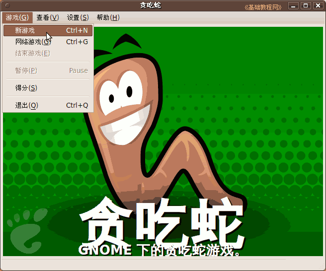Open the 查看(V) menu

coord(48,17)
